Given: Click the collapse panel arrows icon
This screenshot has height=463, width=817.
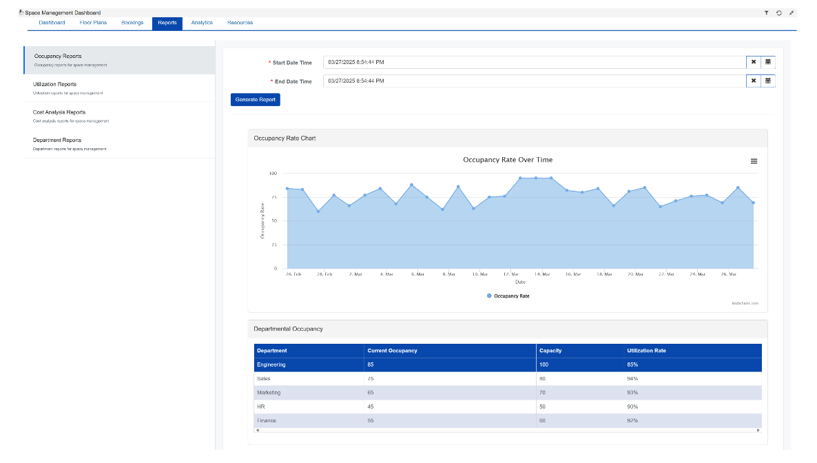Looking at the screenshot, I should click(792, 12).
